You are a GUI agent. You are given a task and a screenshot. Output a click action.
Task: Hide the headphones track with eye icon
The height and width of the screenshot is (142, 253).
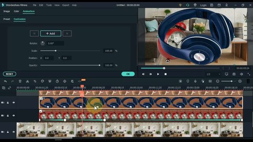(x=13, y=103)
